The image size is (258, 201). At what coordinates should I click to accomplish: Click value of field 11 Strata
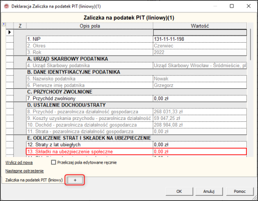click(200, 131)
